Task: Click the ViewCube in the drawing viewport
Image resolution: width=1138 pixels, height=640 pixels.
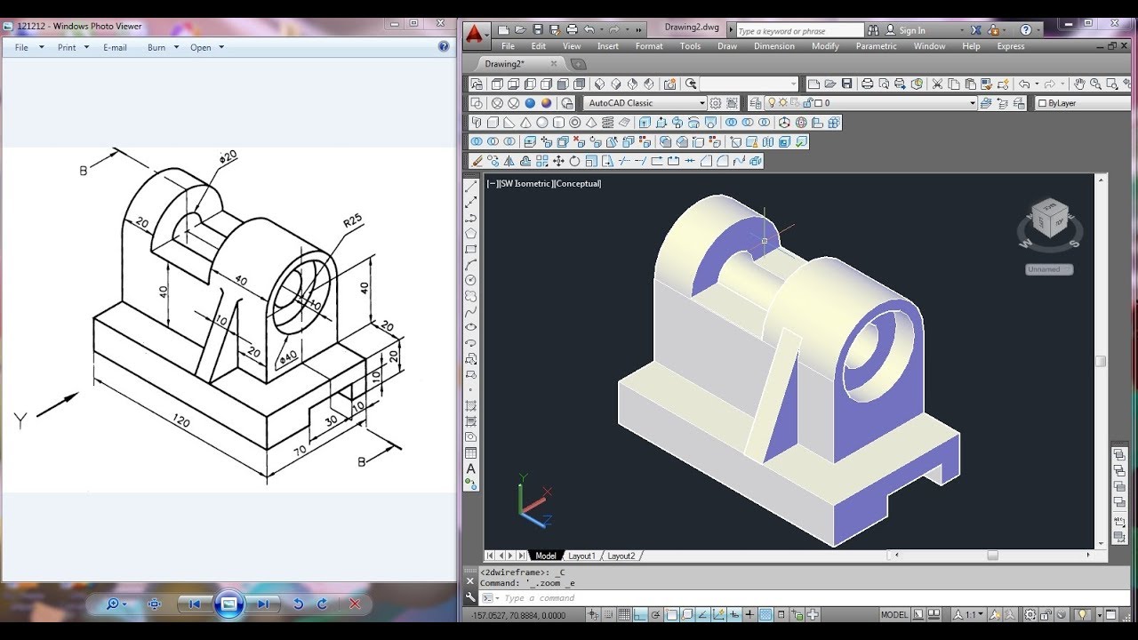Action: (1049, 219)
